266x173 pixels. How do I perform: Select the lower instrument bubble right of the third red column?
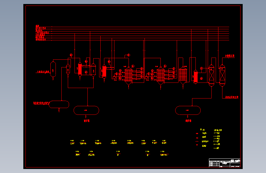[x=201, y=78]
